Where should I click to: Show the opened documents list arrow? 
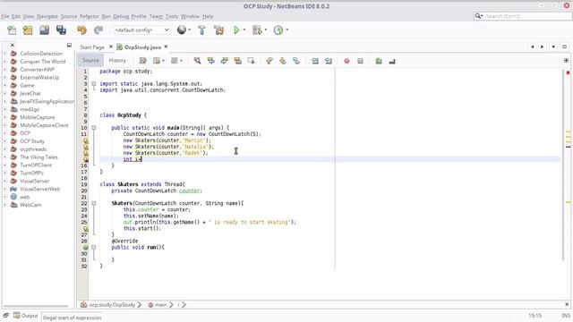point(553,47)
